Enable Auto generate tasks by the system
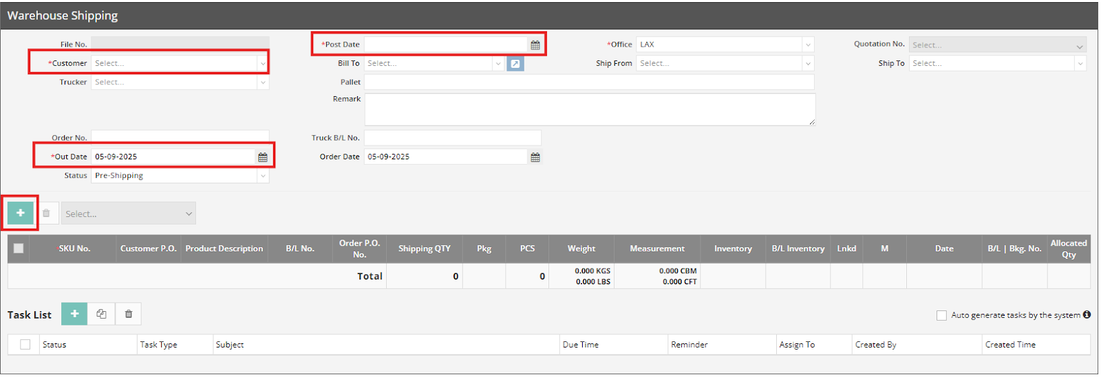1101x377 pixels. point(941,315)
